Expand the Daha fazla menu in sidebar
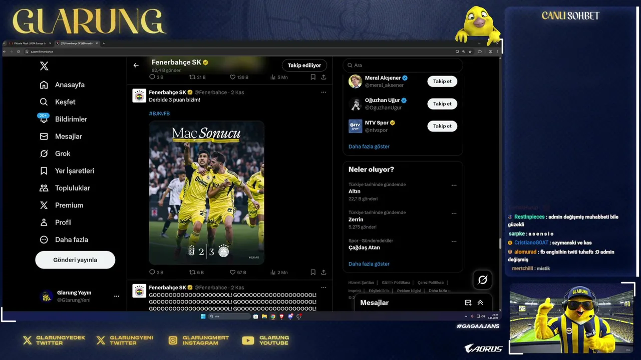 [64, 239]
